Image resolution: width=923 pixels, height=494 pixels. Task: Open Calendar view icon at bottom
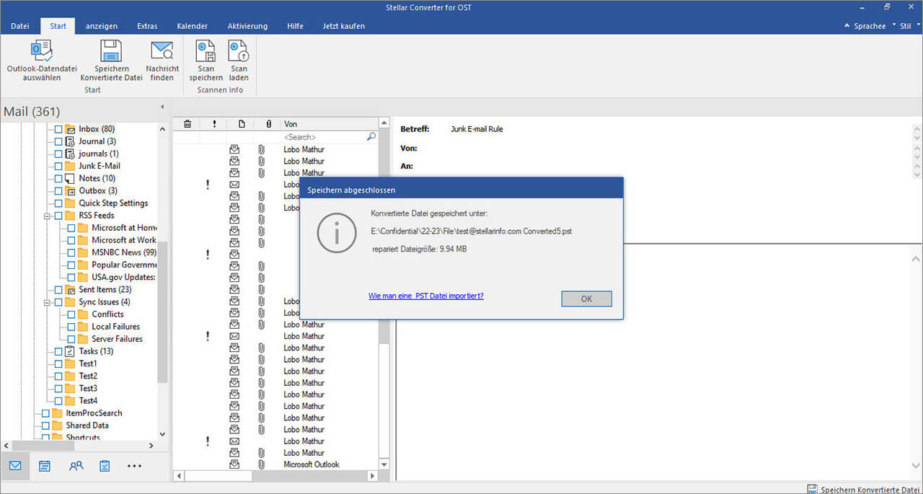tap(45, 466)
